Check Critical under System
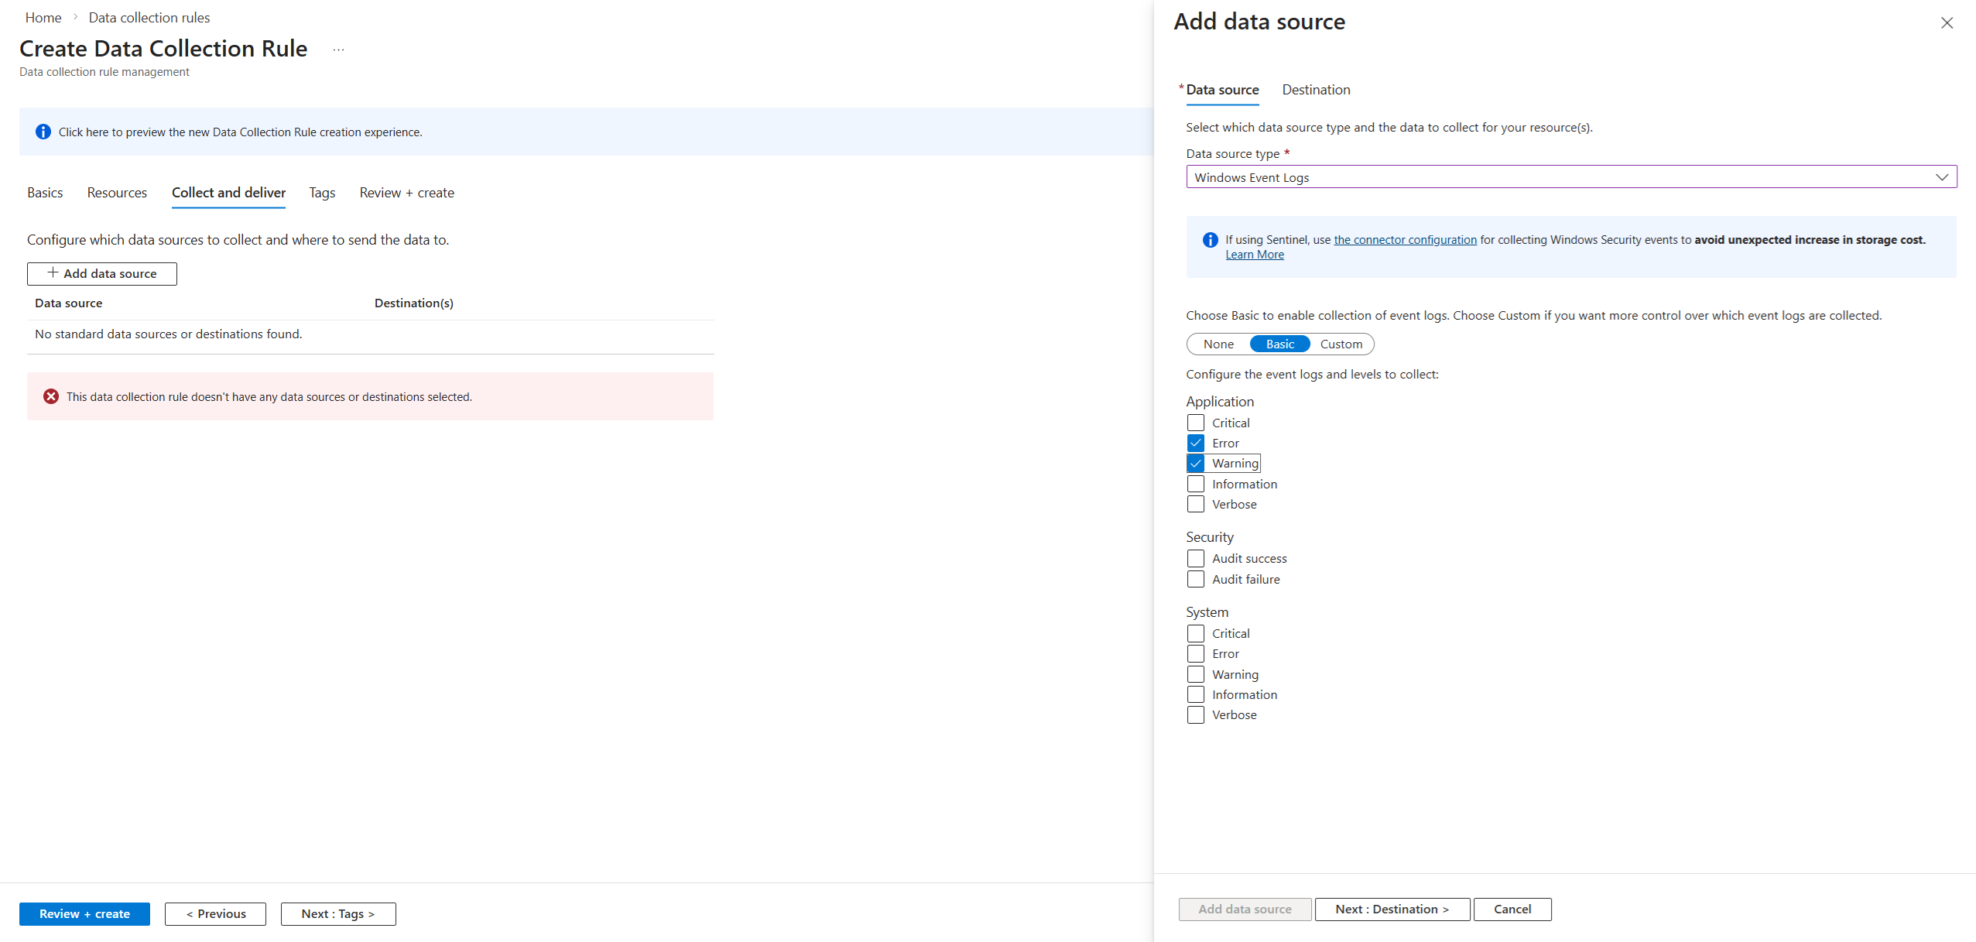 1196,632
